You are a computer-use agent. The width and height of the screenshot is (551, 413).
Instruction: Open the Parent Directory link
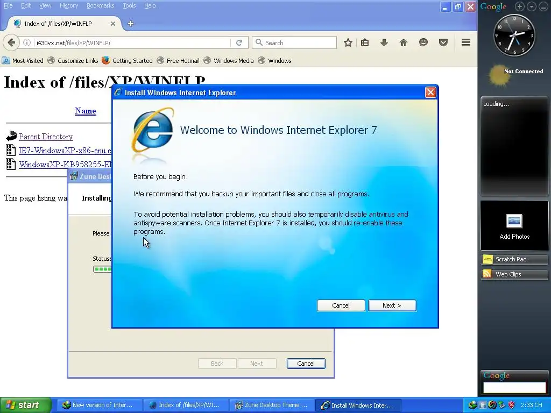click(x=46, y=137)
